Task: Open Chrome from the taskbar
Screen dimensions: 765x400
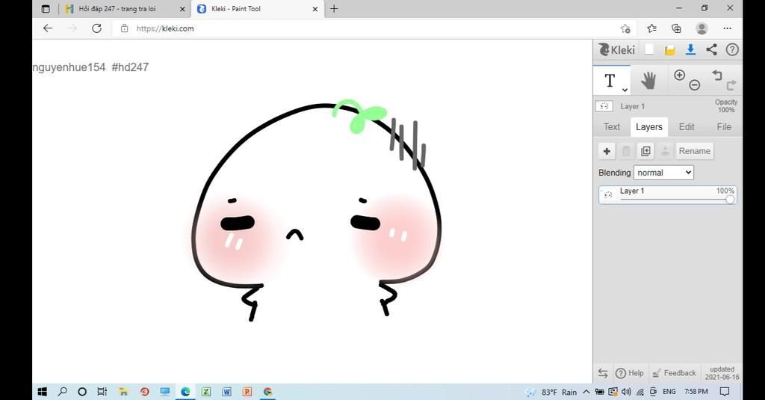Action: pos(268,392)
